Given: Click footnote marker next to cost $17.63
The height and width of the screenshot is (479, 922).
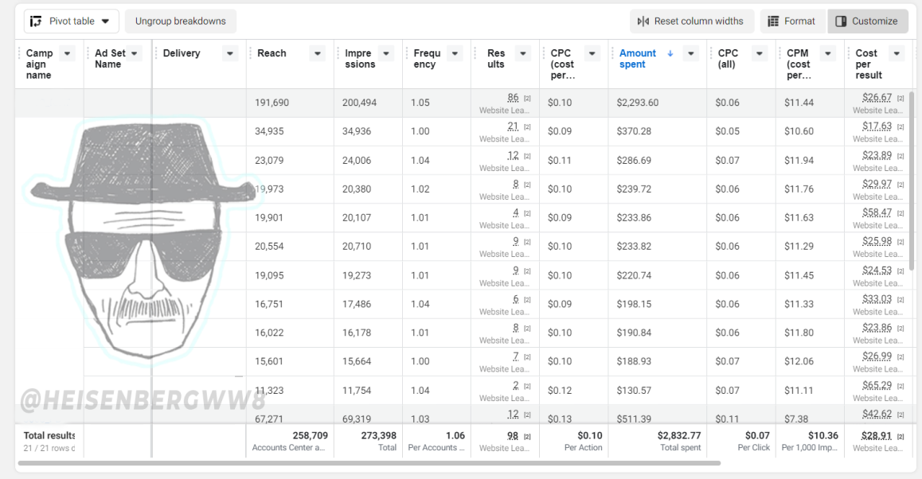Looking at the screenshot, I should click(x=901, y=127).
